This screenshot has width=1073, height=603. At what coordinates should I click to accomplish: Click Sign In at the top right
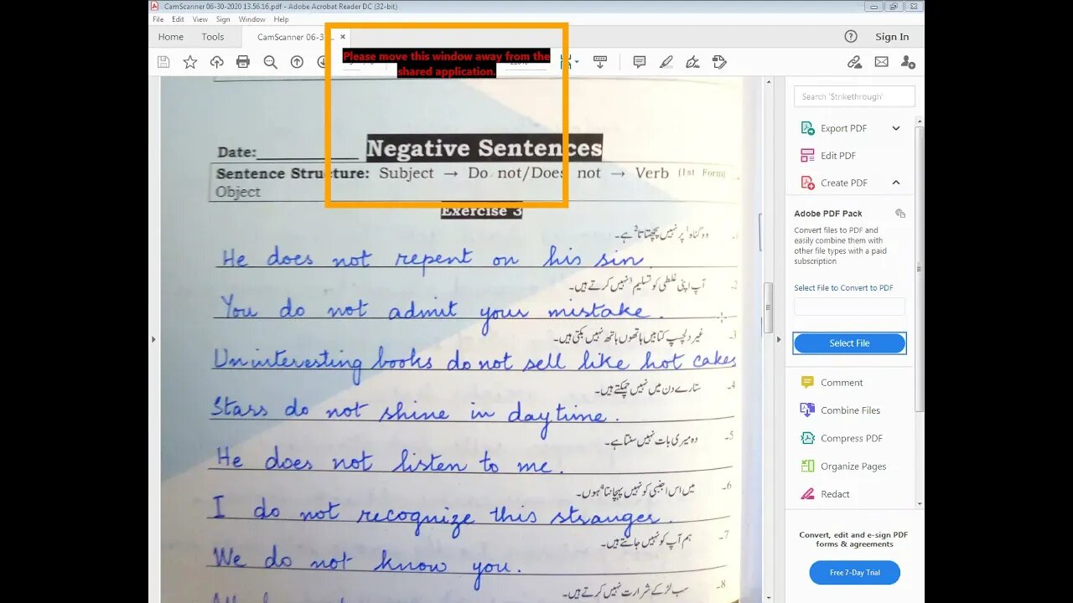click(892, 37)
